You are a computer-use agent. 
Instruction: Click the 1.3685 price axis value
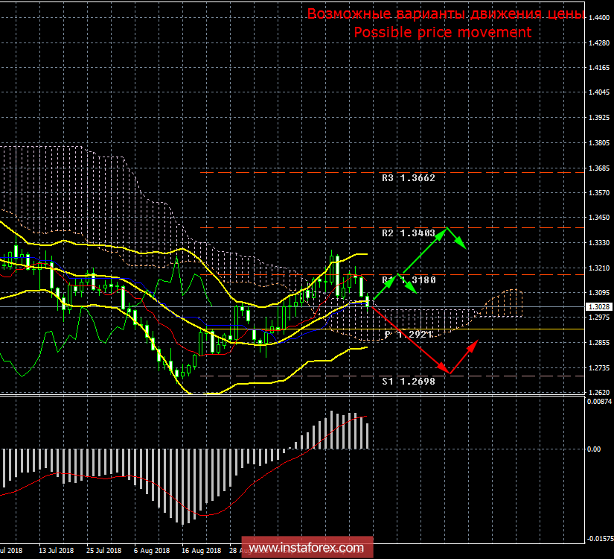(x=599, y=168)
